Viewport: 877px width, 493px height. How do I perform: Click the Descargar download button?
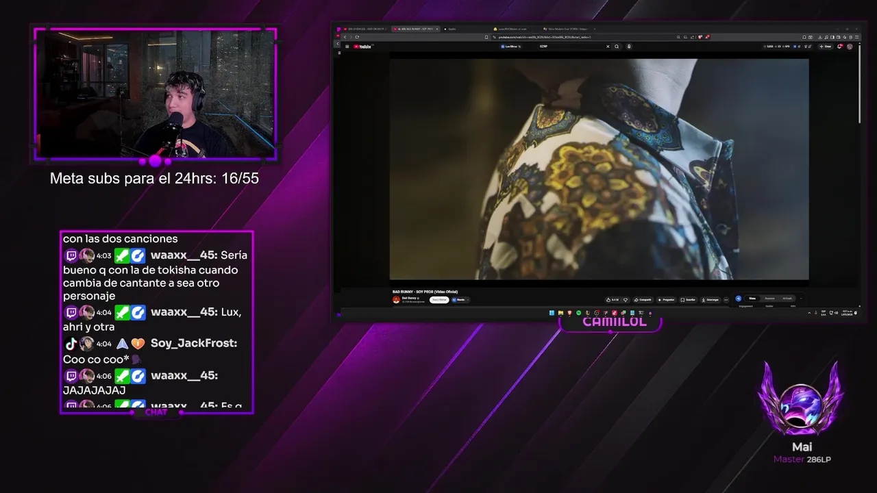tap(711, 300)
